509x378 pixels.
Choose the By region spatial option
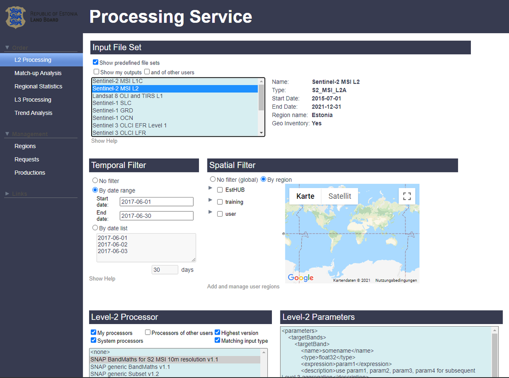(263, 179)
